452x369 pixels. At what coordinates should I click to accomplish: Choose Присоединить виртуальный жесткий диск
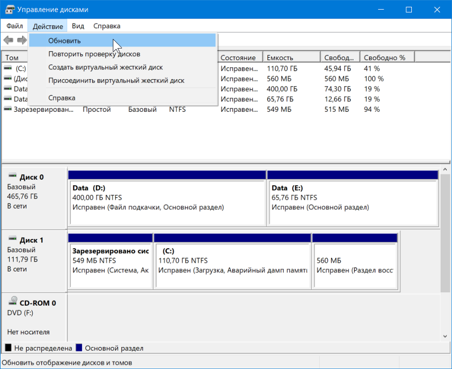pos(122,80)
